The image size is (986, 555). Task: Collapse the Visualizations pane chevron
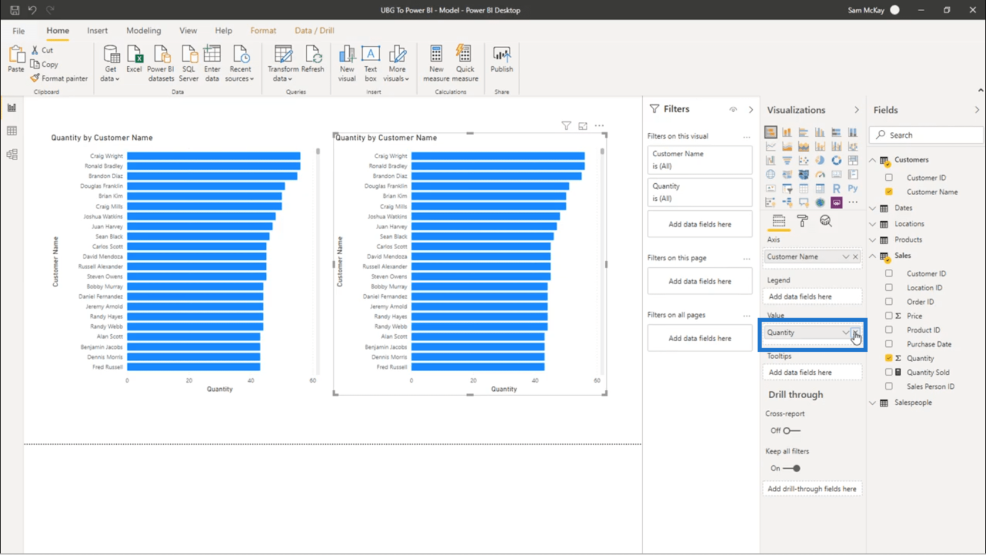(857, 110)
